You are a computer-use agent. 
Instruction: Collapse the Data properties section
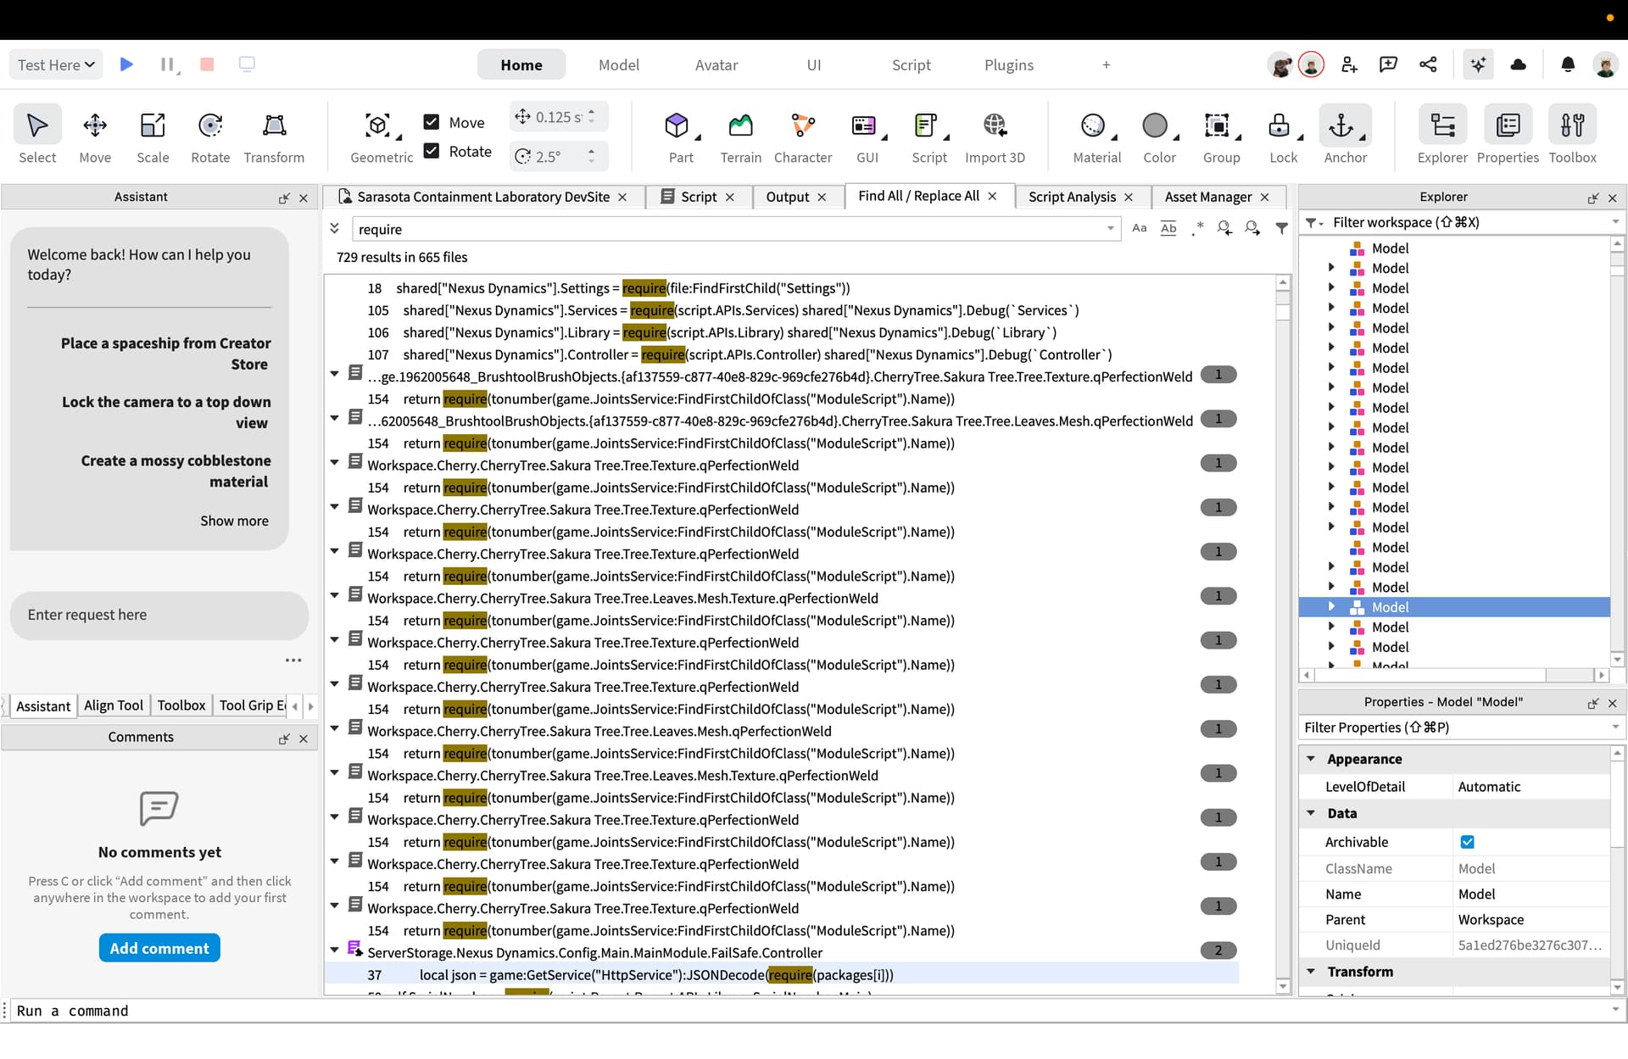(1311, 813)
